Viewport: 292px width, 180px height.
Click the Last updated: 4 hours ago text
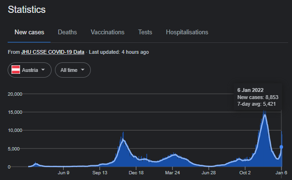[119, 52]
